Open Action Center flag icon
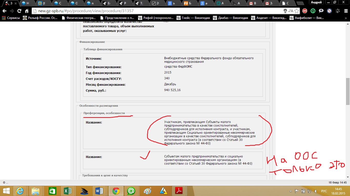This screenshot has height=196, width=350. [x=297, y=191]
